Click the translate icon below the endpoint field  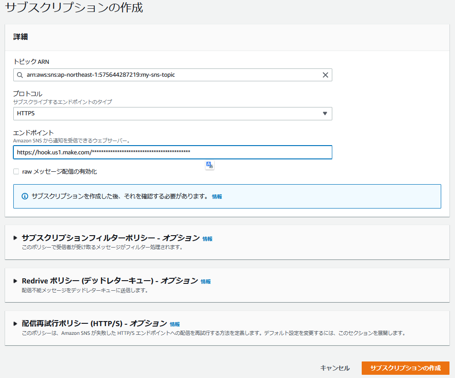(210, 165)
